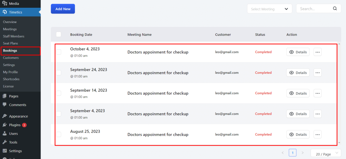Click the Settings icon at sidebar bottom
346x159 pixels.
tap(4, 151)
